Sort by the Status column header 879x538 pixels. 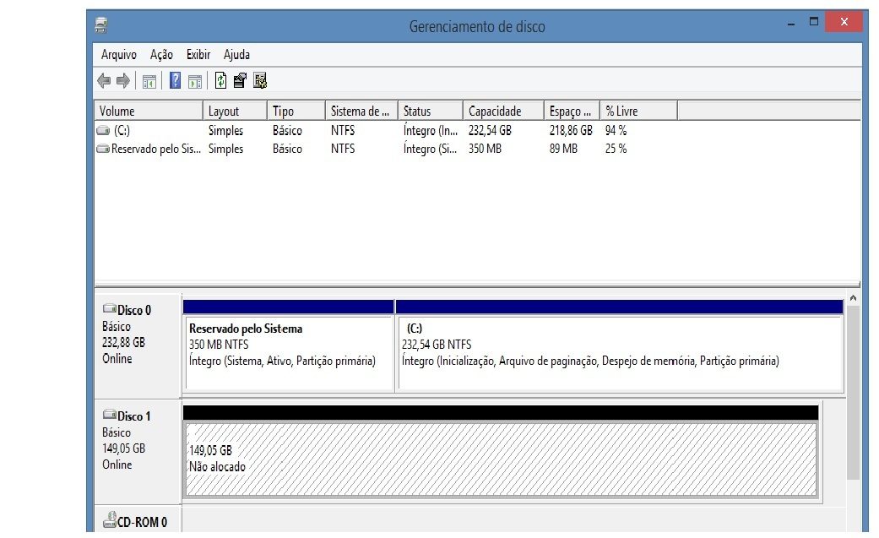tap(431, 111)
